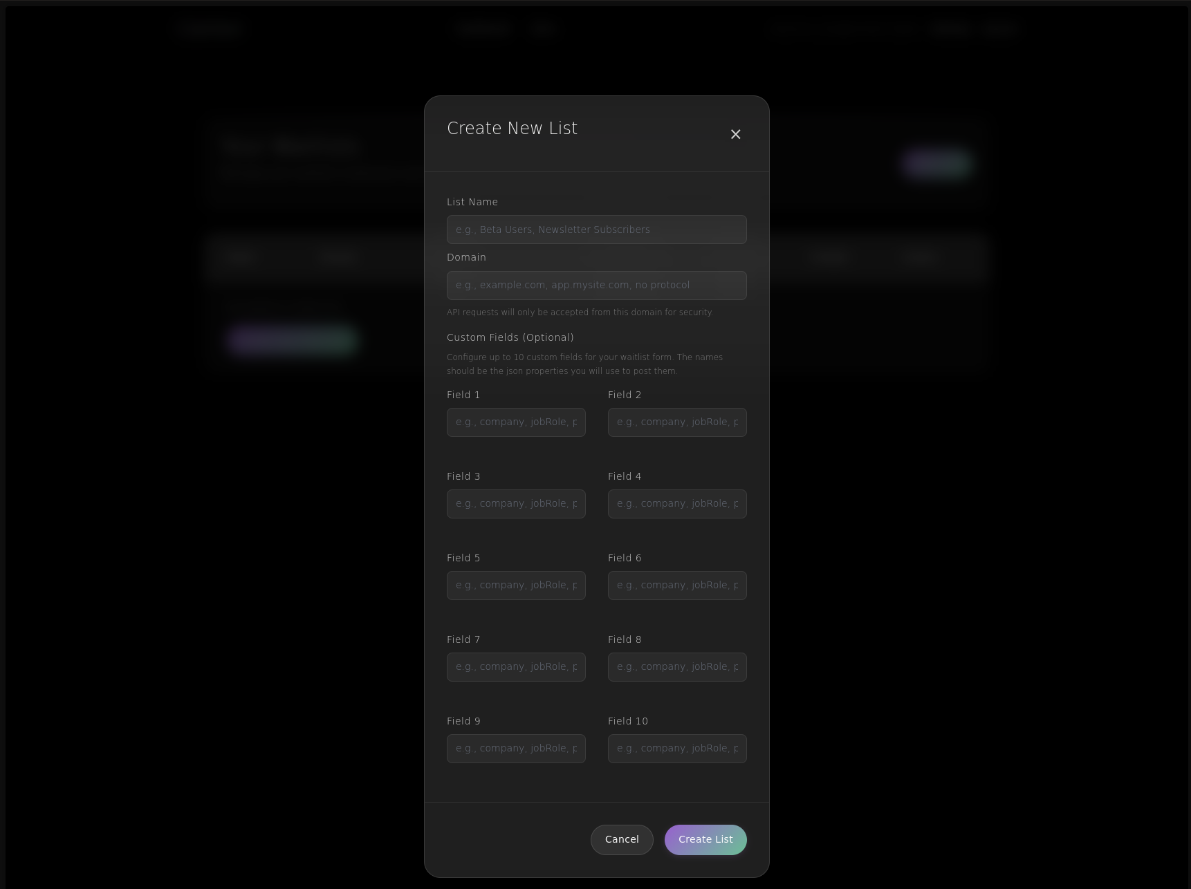
Task: Submit with the Create List button
Action: click(x=705, y=839)
